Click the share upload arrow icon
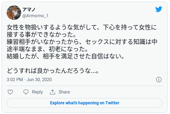 [x=53, y=92]
